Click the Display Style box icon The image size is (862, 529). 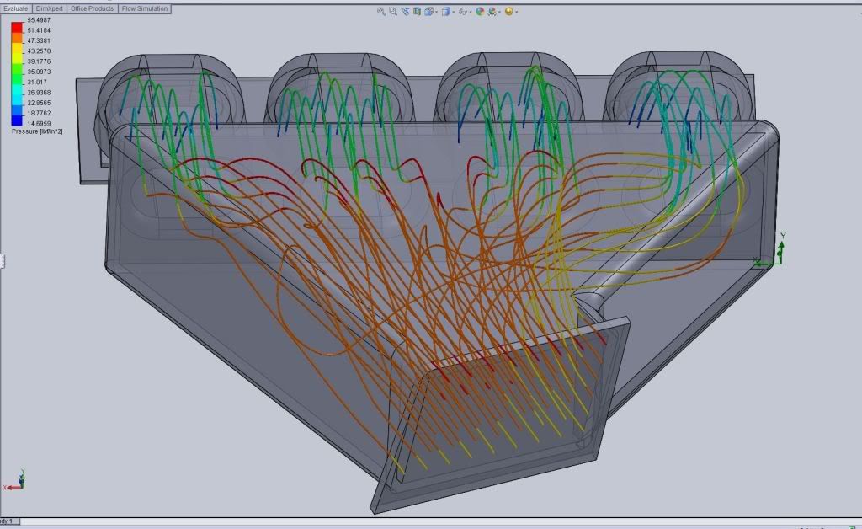(446, 12)
